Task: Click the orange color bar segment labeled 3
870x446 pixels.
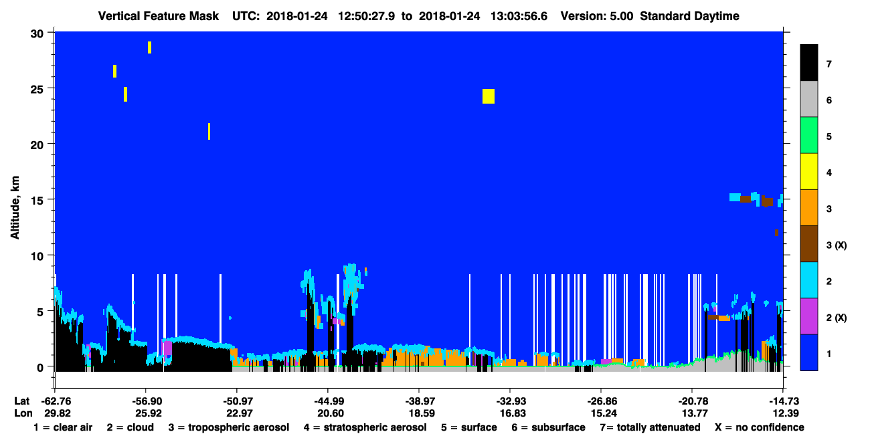Action: 809,207
